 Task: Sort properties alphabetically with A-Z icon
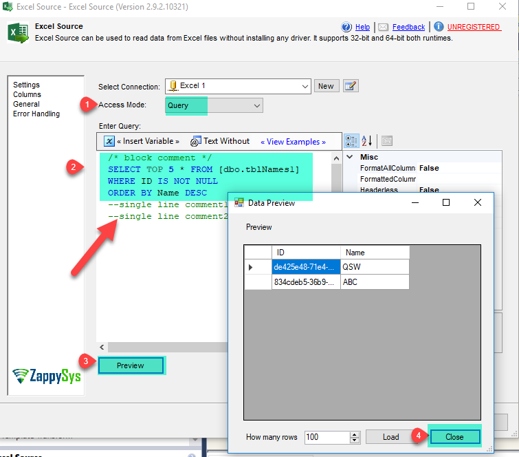click(x=366, y=140)
